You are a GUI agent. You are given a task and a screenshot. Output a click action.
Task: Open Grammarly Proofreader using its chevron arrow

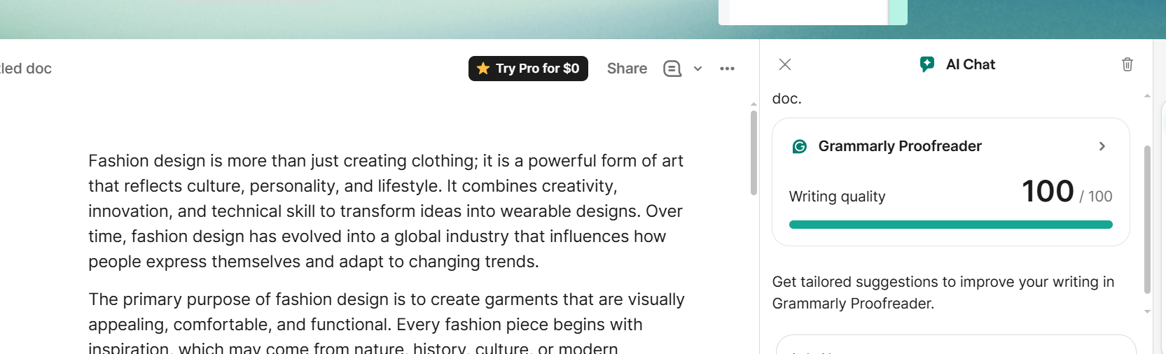pos(1102,146)
